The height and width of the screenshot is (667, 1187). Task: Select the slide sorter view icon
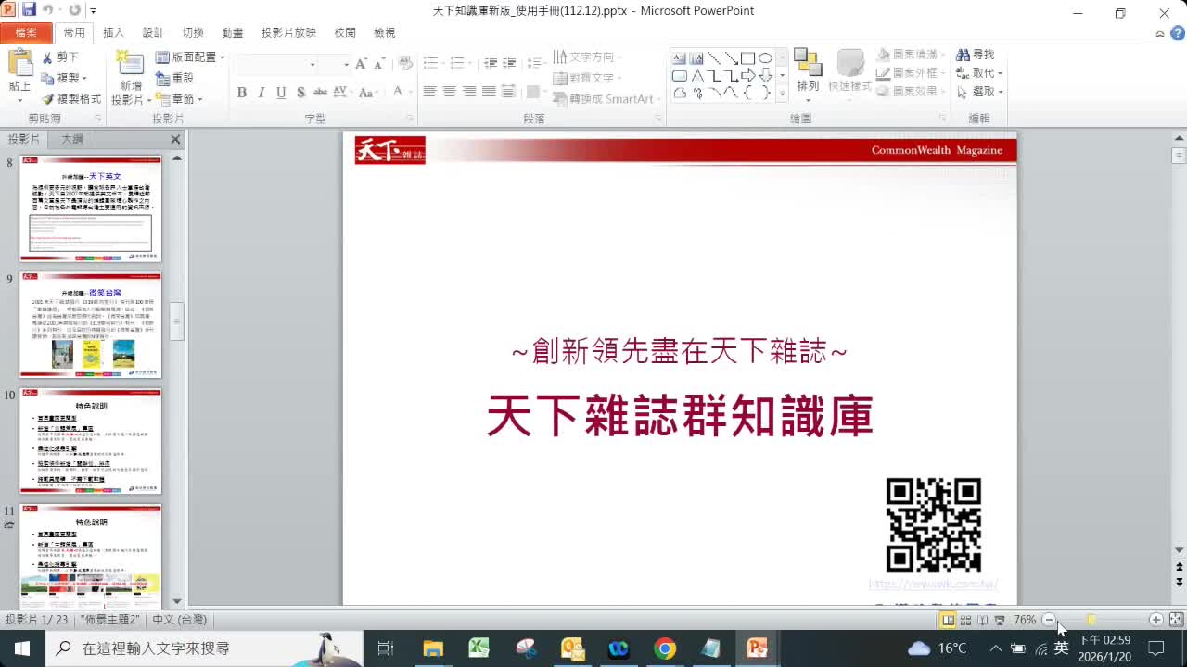(965, 620)
